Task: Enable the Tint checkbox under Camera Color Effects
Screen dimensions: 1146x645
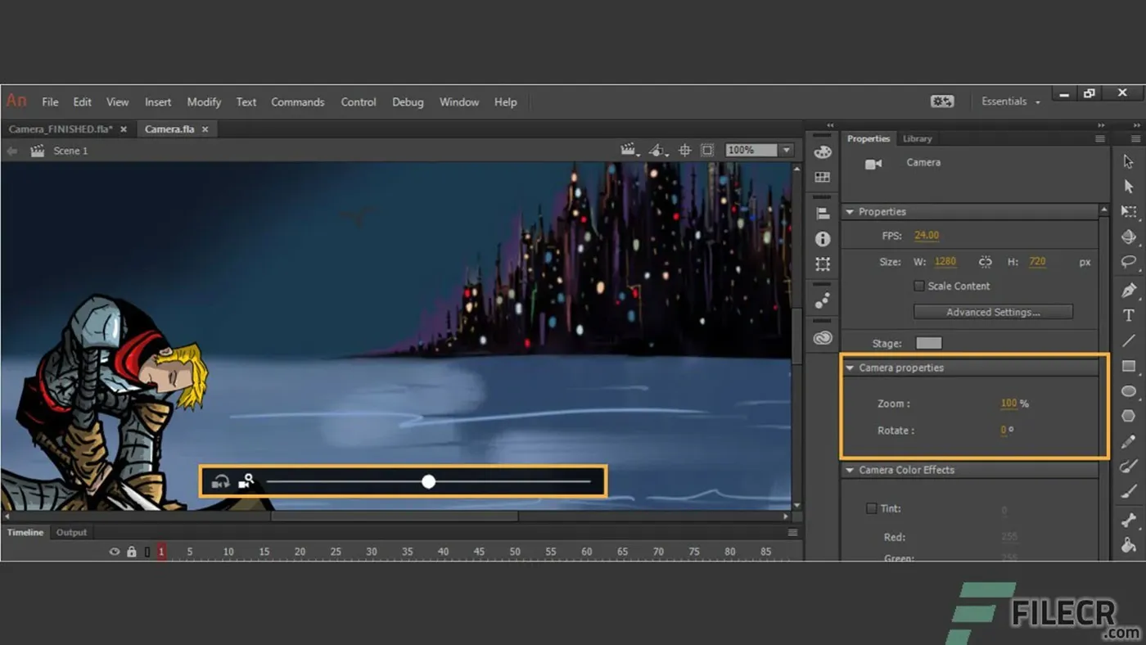Action: 872,508
